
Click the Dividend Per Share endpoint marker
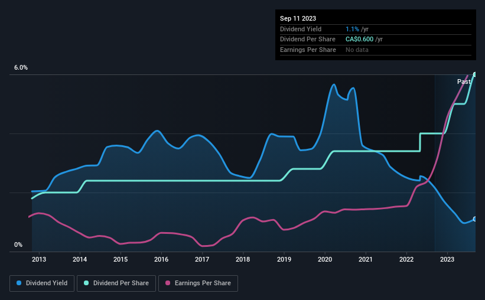pos(475,74)
